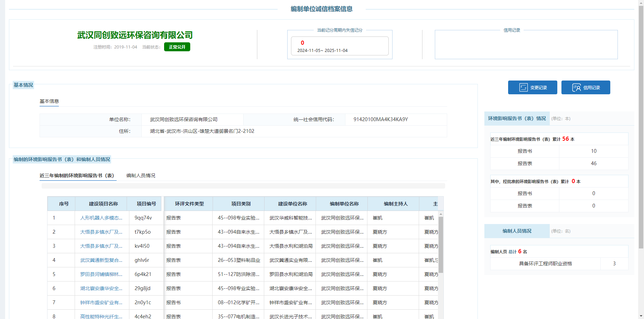The width and height of the screenshot is (644, 319).
Task: Click the table's vertical scrollbar thumb
Action: [441, 244]
